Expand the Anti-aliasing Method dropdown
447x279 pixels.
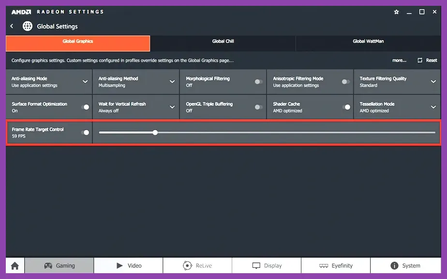[172, 82]
